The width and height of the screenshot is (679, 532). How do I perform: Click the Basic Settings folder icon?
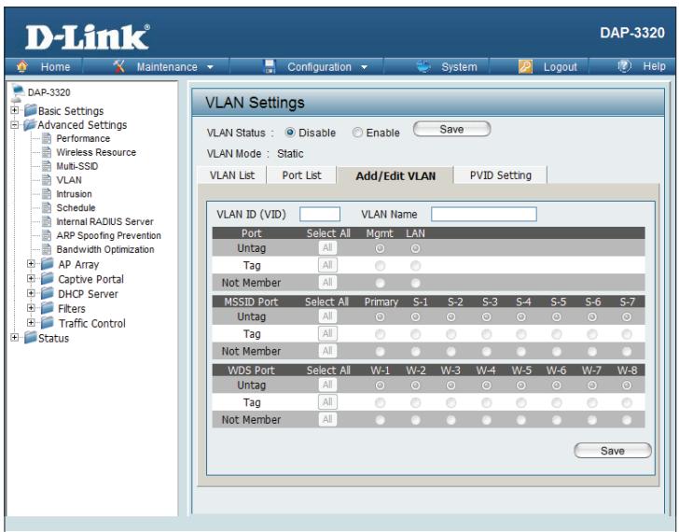(x=31, y=110)
